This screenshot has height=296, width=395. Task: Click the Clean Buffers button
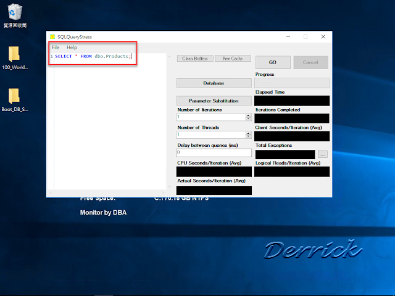click(x=195, y=59)
